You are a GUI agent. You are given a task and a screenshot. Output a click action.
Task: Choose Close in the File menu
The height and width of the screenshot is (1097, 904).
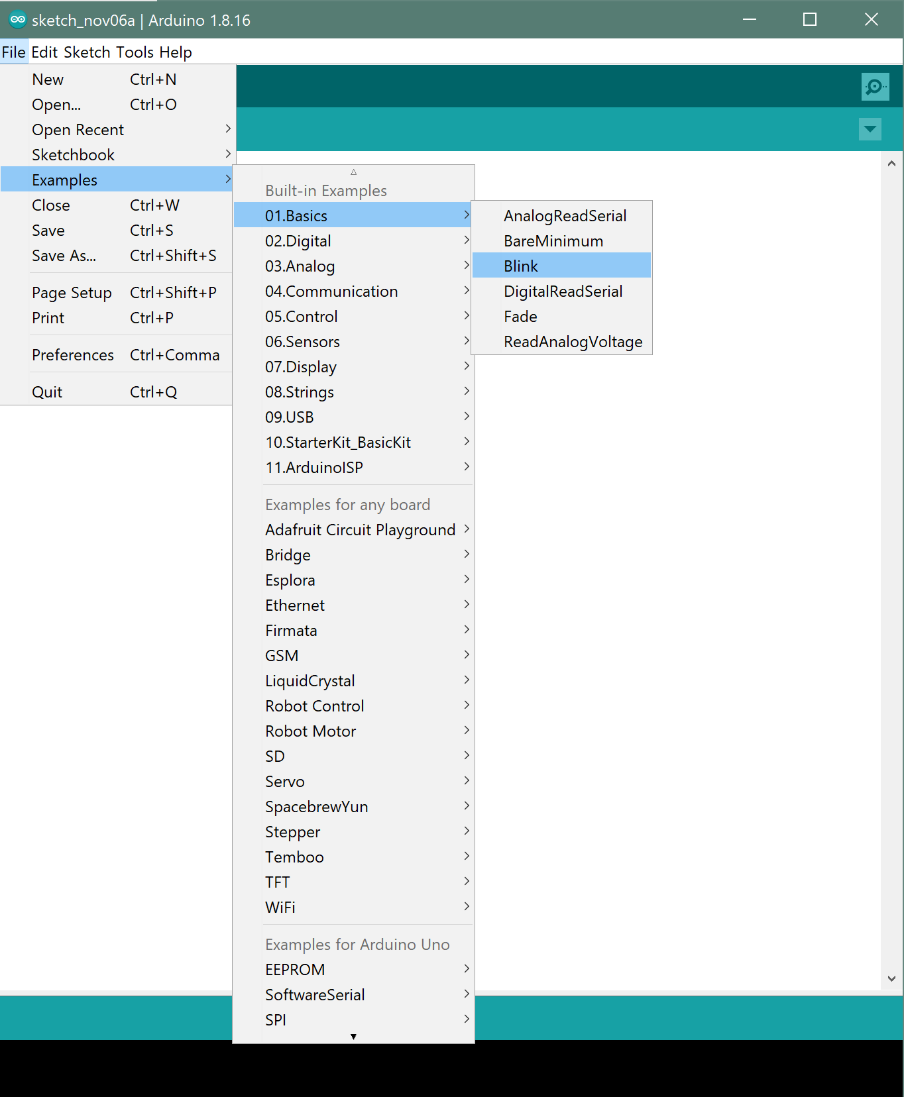117,205
